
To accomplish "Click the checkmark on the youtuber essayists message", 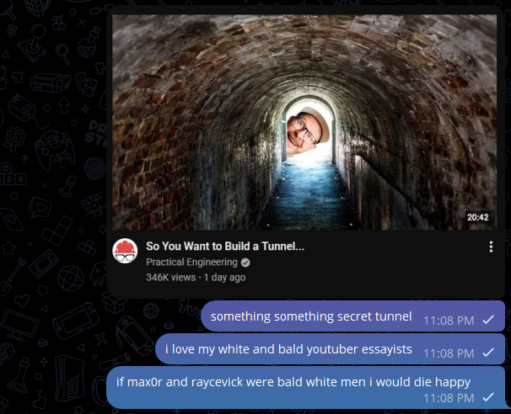I will pyautogui.click(x=488, y=353).
